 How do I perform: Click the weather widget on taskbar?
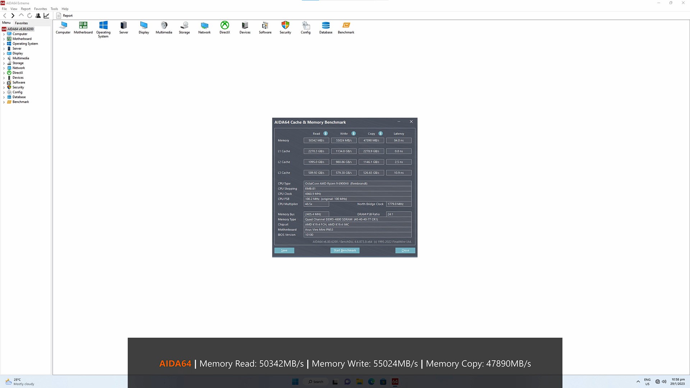20,382
